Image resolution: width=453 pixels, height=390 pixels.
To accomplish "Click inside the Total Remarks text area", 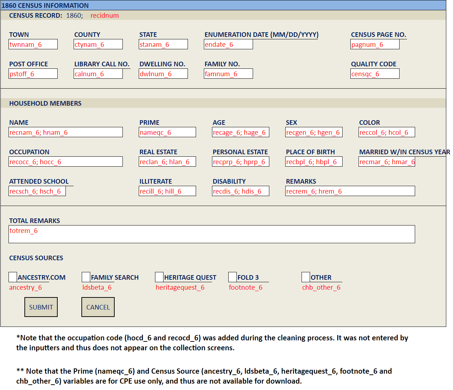I will [212, 234].
